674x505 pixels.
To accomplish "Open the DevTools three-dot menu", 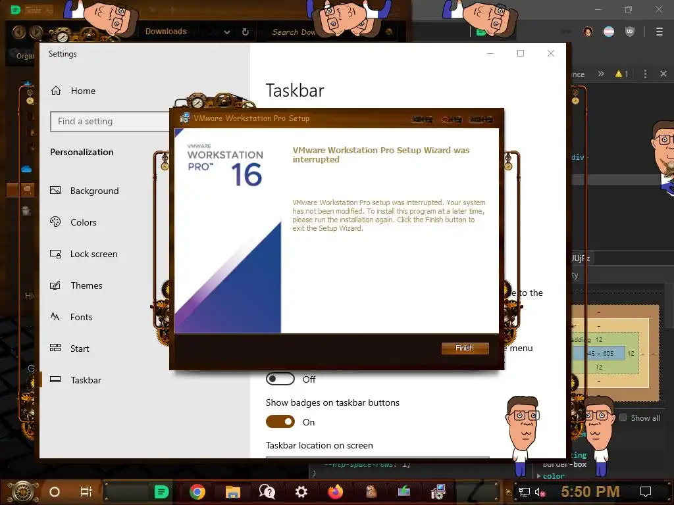I will click(645, 74).
